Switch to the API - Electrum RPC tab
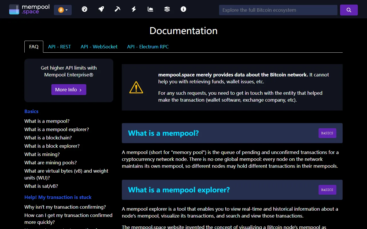 tap(148, 47)
